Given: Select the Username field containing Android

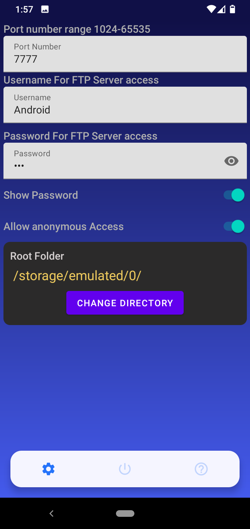Looking at the screenshot, I should coord(125,105).
